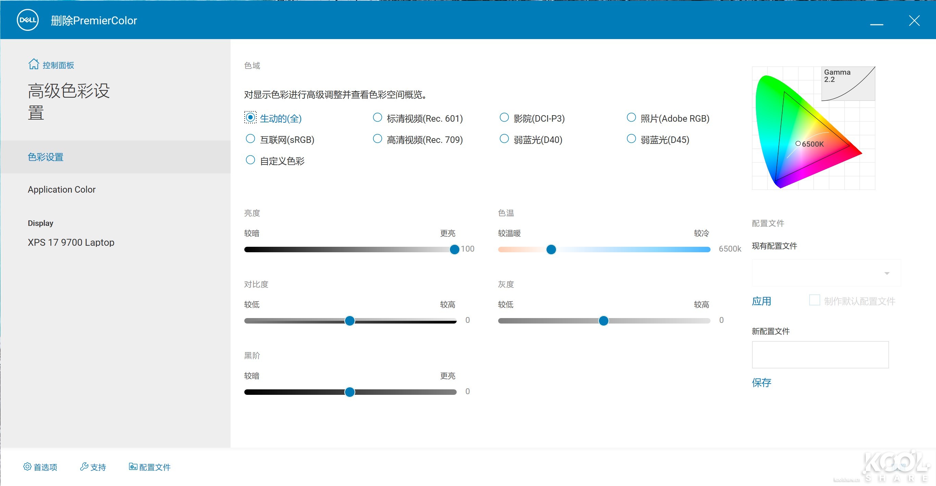Viewport: 936px width, 486px height.
Task: Check the 制作默认配置文件 checkbox
Action: click(815, 300)
